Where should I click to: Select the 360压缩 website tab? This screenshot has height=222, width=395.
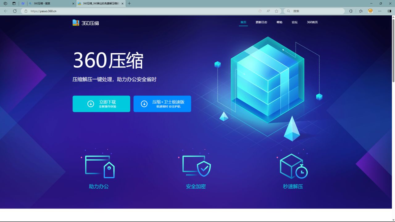click(x=101, y=3)
